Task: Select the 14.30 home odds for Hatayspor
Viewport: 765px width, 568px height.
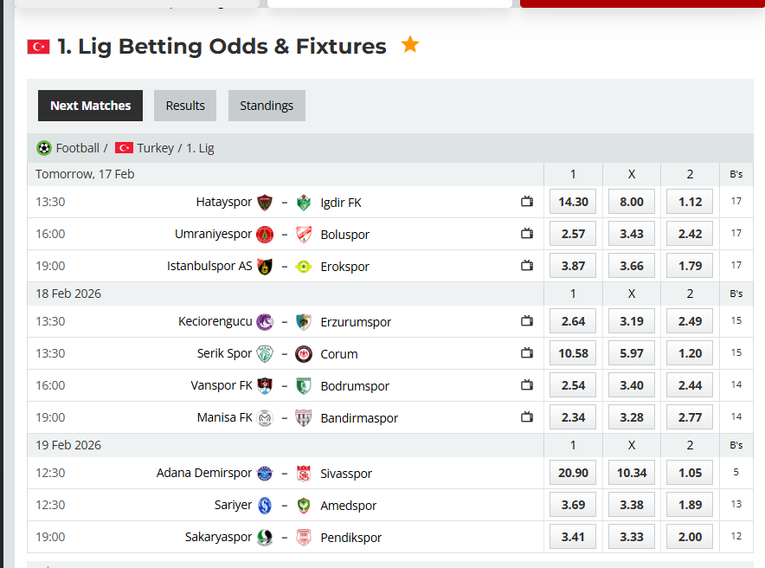Action: pyautogui.click(x=572, y=202)
